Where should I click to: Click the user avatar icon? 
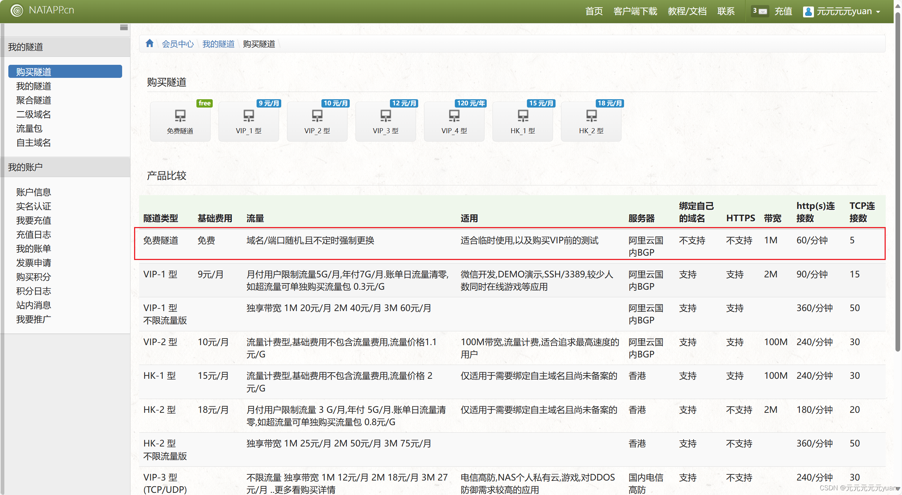(x=808, y=12)
